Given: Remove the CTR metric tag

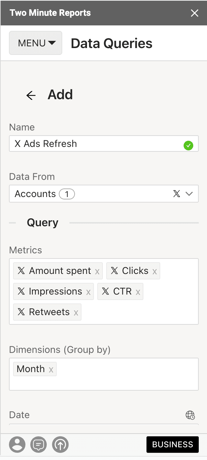Looking at the screenshot, I should (x=138, y=292).
